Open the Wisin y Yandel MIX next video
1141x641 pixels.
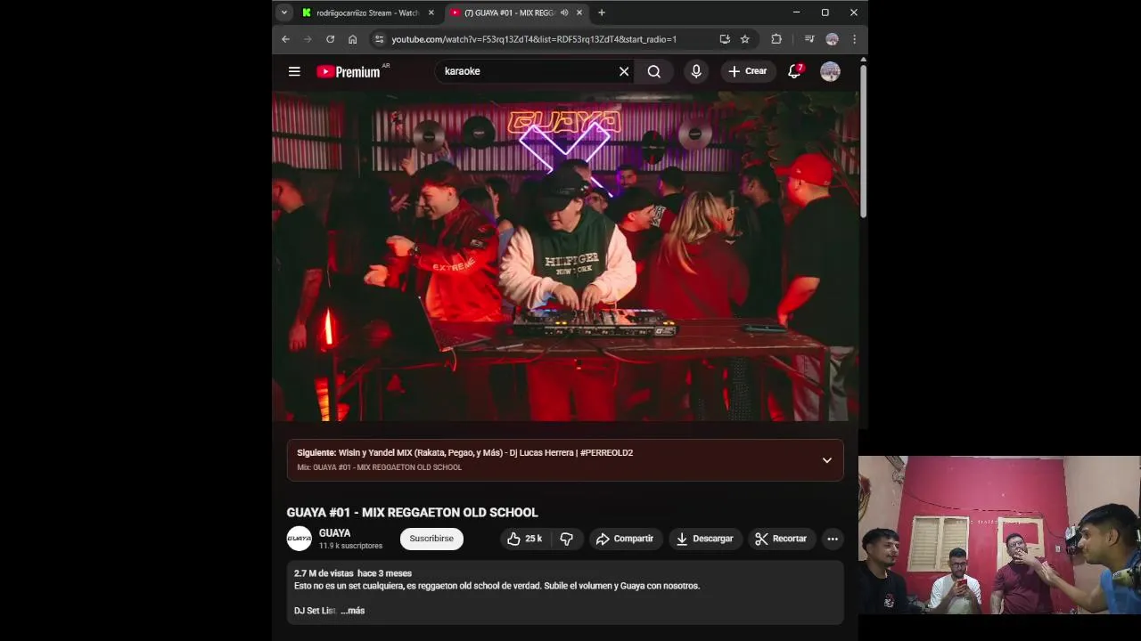click(464, 452)
